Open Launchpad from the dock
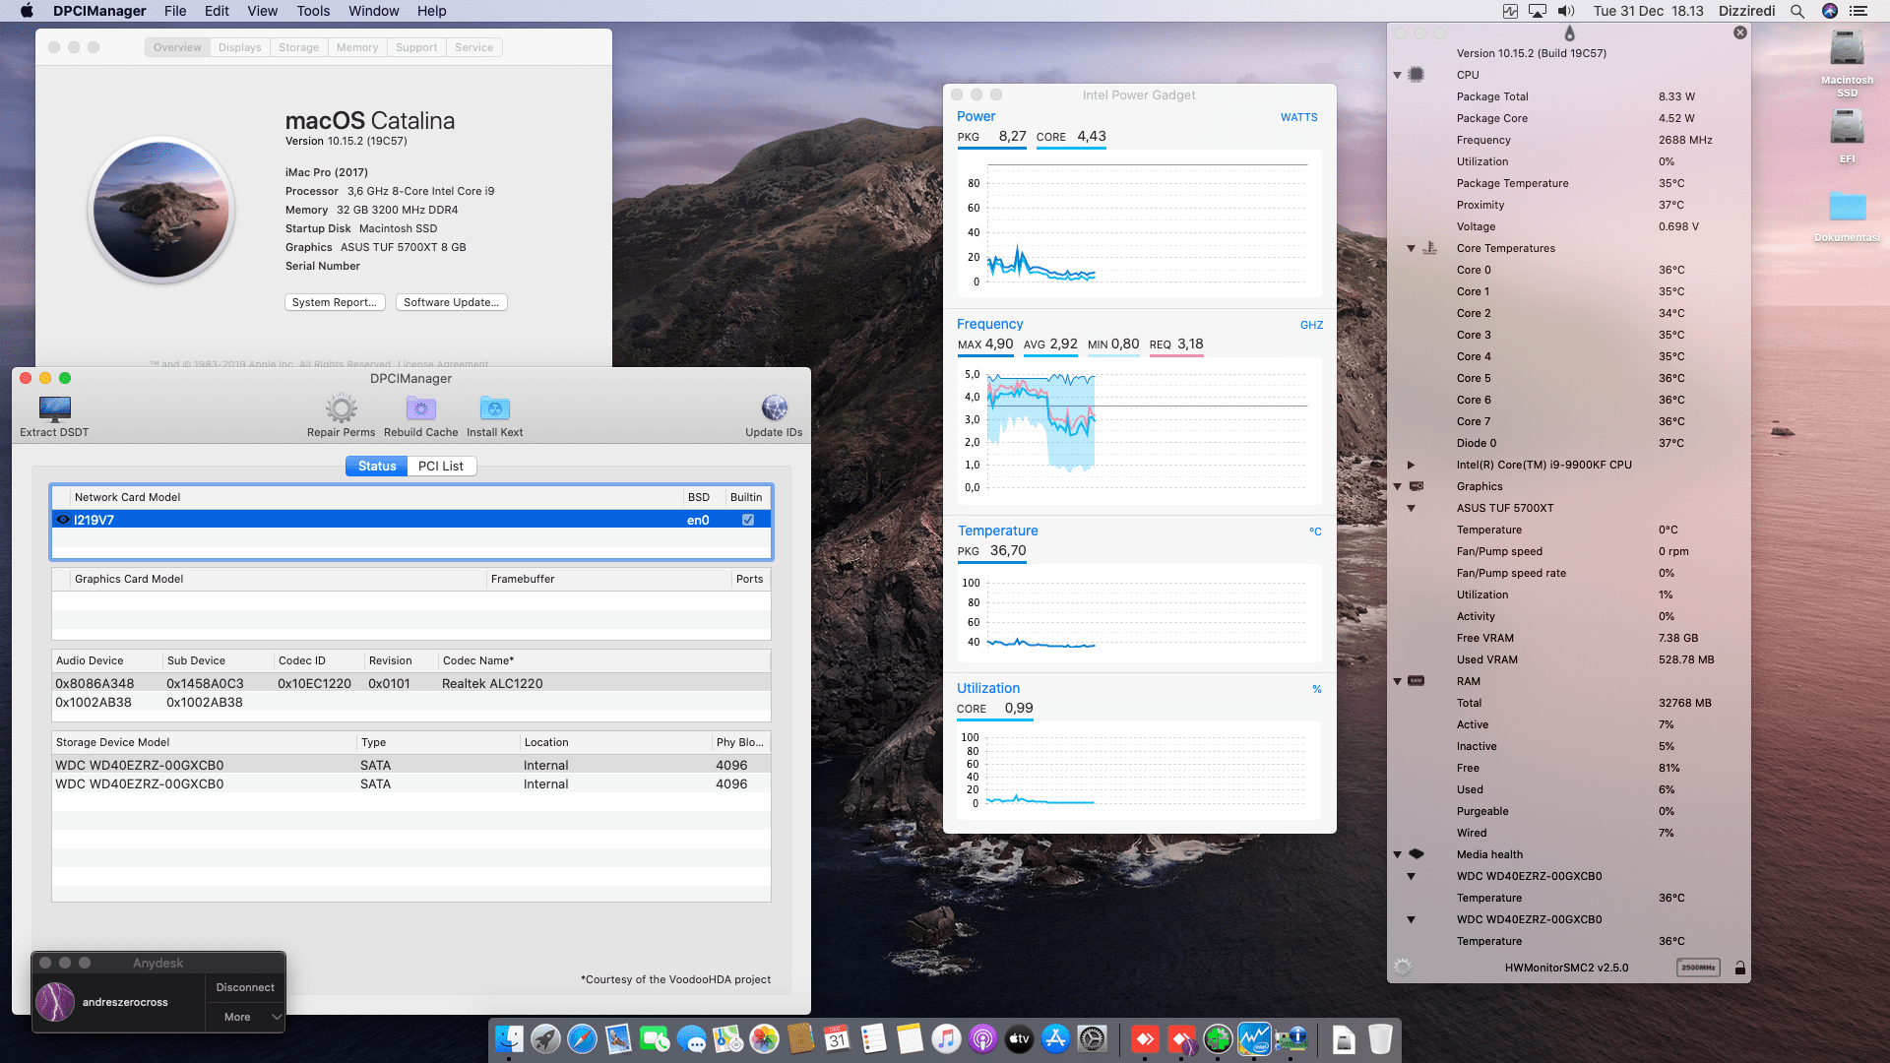Screen dimensions: 1890x1063 point(545,1038)
